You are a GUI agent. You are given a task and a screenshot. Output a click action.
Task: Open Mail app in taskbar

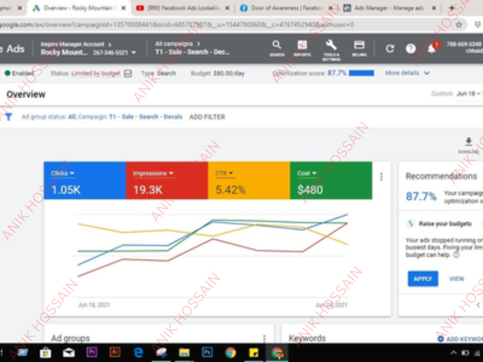69,352
